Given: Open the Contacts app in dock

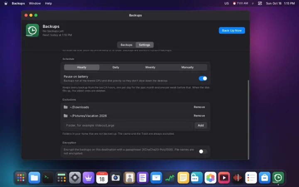Looking at the screenshot, I should (x=129, y=178).
